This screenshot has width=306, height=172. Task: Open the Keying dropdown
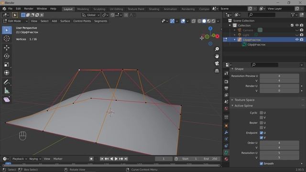(35, 159)
